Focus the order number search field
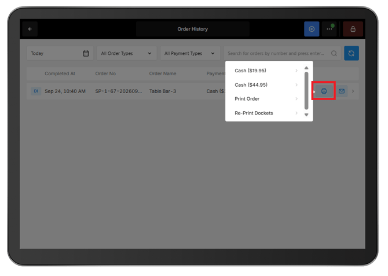Screen dimensions: 388x276 [282, 53]
